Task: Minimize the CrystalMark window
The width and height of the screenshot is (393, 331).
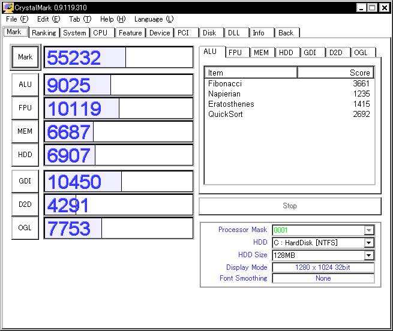Action: click(x=361, y=8)
